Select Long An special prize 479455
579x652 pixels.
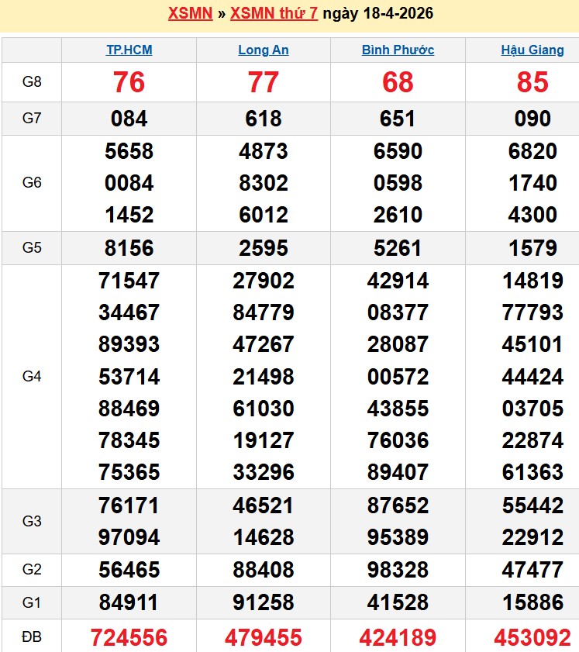coord(264,637)
